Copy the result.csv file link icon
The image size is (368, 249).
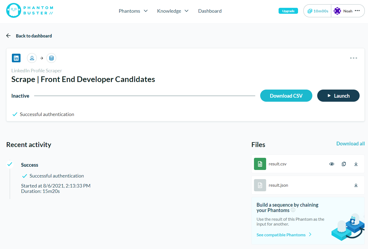tap(344, 164)
